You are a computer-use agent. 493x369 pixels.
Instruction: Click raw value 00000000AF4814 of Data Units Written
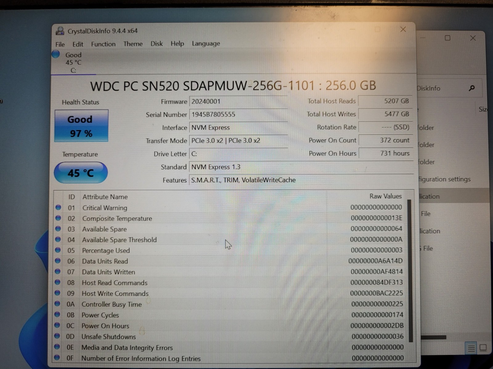(377, 272)
